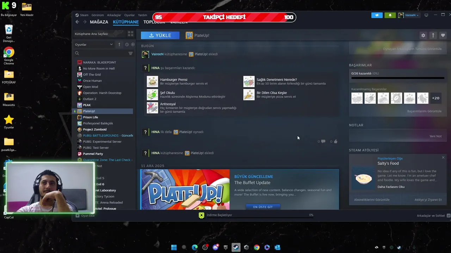Click the blue YÜKLE install button

point(160,35)
